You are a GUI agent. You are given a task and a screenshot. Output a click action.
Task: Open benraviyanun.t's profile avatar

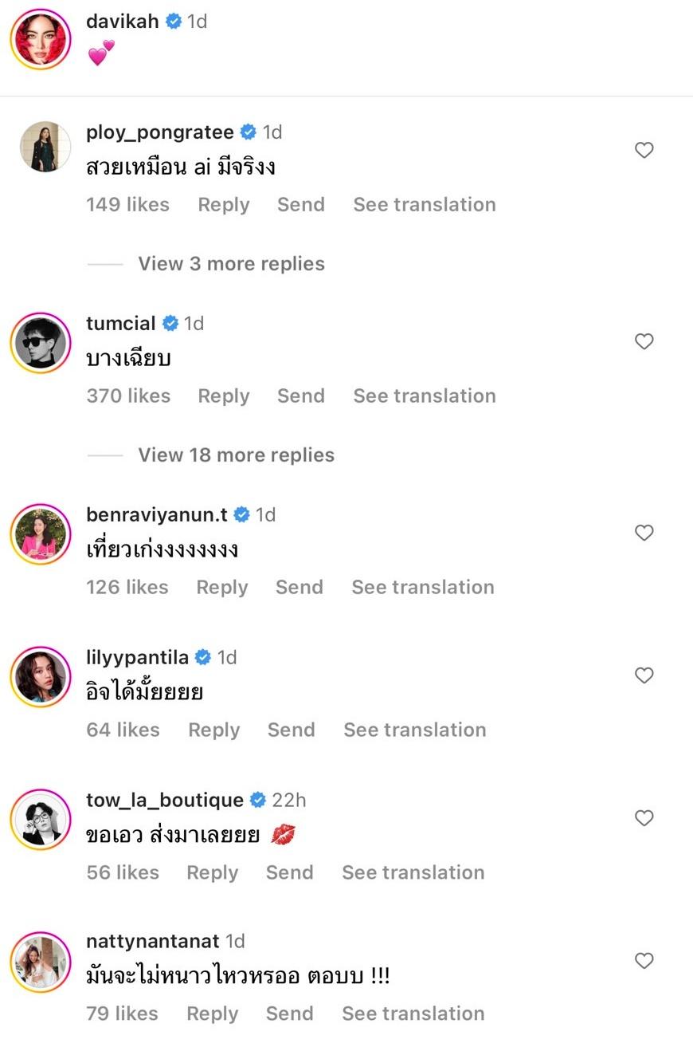[41, 534]
